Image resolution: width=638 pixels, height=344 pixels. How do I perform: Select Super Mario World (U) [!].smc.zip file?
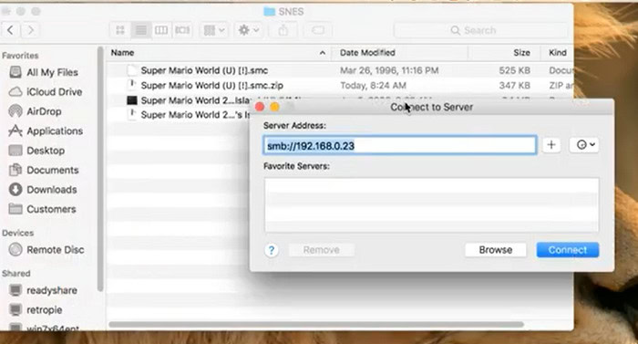[x=212, y=86]
